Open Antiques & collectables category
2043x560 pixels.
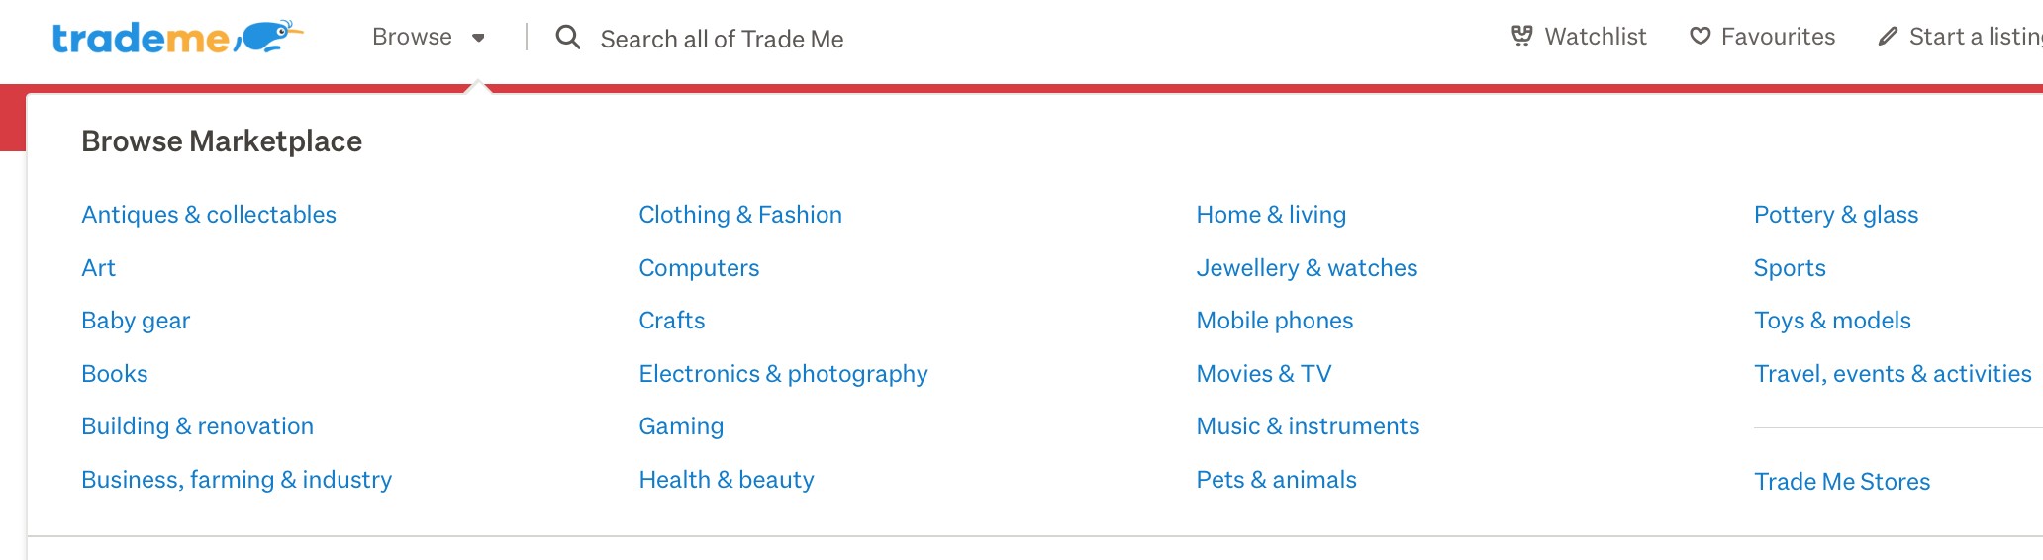pos(209,215)
